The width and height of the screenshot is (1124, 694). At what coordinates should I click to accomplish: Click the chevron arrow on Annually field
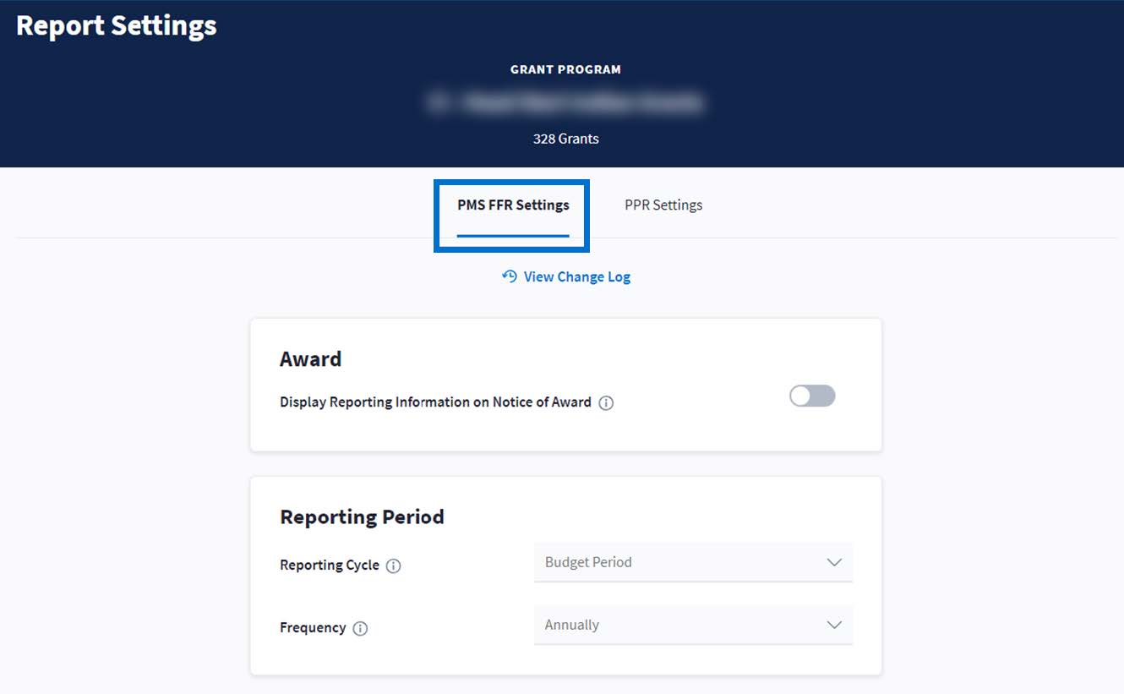point(834,625)
